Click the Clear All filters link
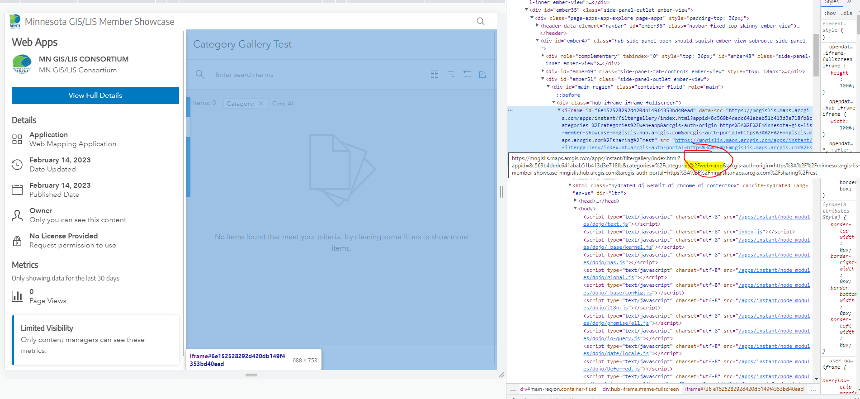860x399 pixels. point(284,104)
